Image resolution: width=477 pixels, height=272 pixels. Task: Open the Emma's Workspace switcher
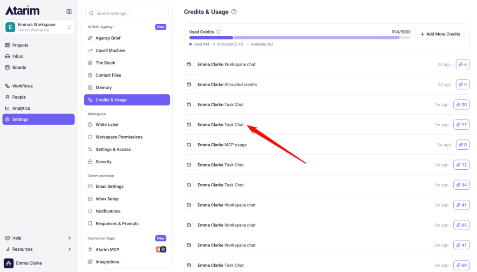point(38,27)
